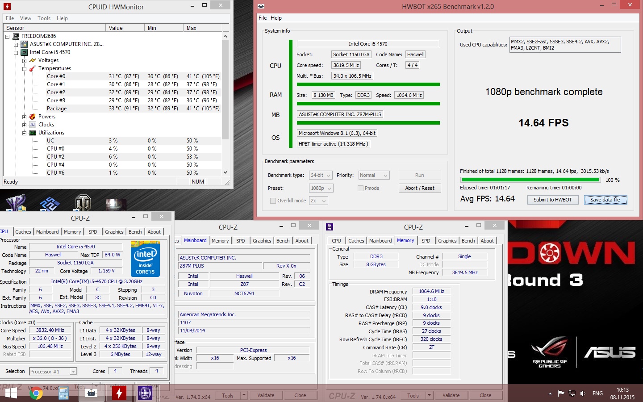
Task: Expand the Clocks tree node
Action: [24, 125]
